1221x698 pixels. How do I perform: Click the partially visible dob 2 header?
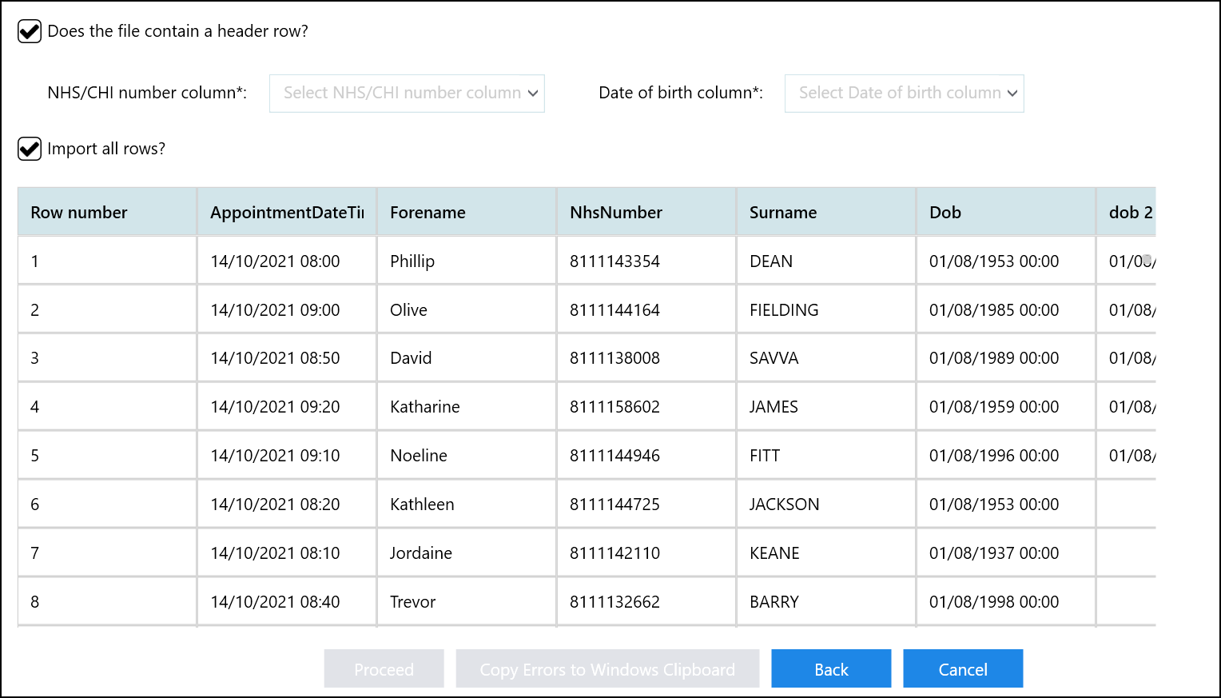(1129, 213)
